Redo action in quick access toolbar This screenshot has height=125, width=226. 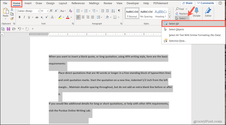pyautogui.click(x=27, y=29)
